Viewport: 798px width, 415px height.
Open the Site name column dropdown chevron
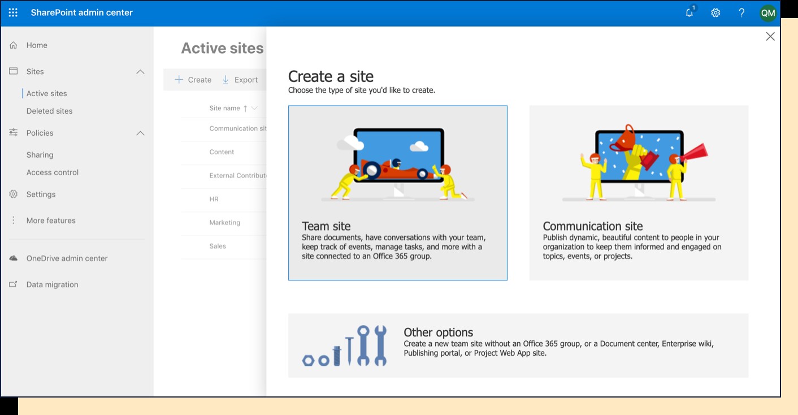254,108
